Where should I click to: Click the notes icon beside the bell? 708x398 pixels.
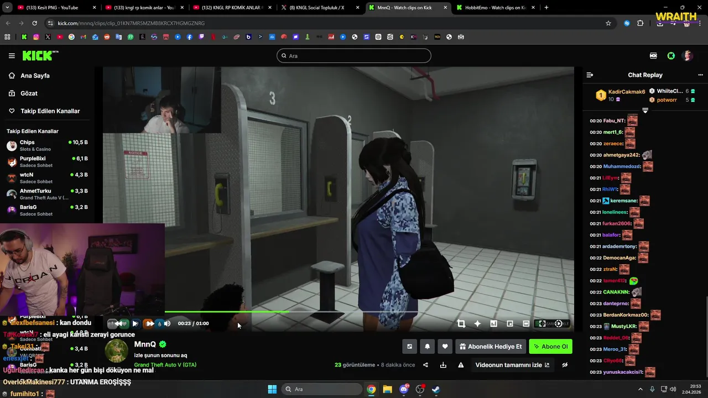(x=409, y=347)
